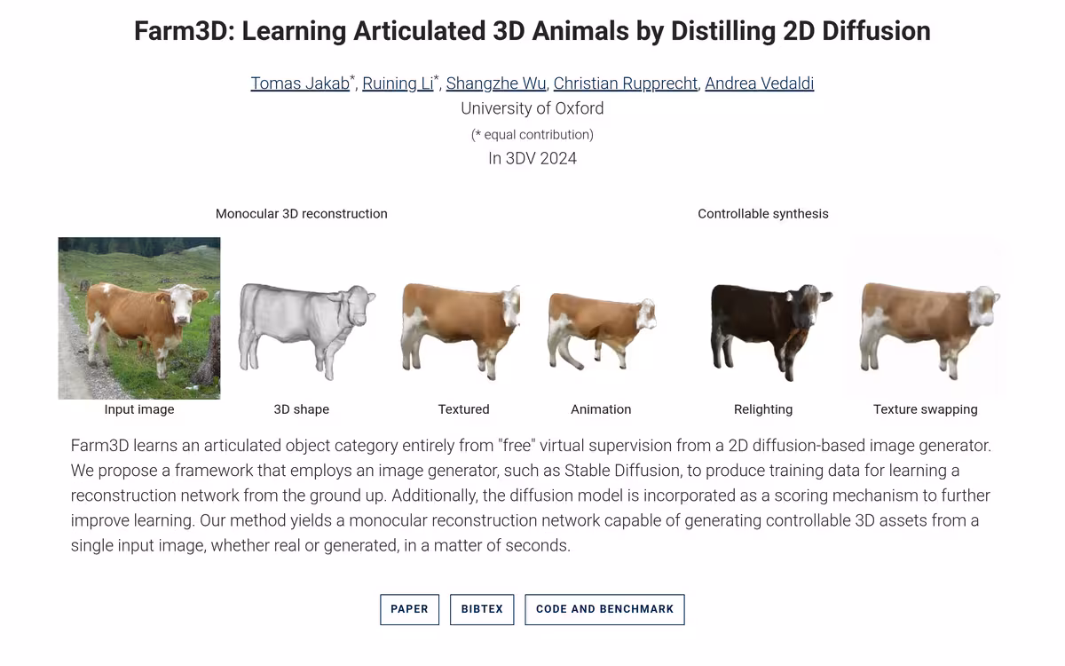Select the input cow photo thumbnail
This screenshot has width=1065, height=666.
[139, 318]
